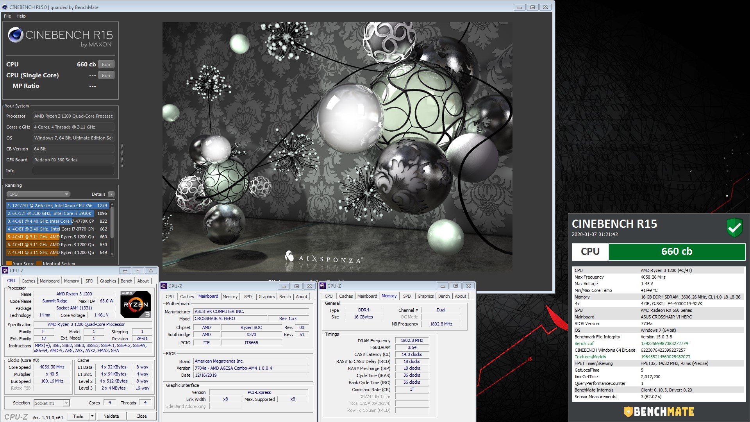Open Memory tab in CPU-Z Mainboard window

click(230, 297)
